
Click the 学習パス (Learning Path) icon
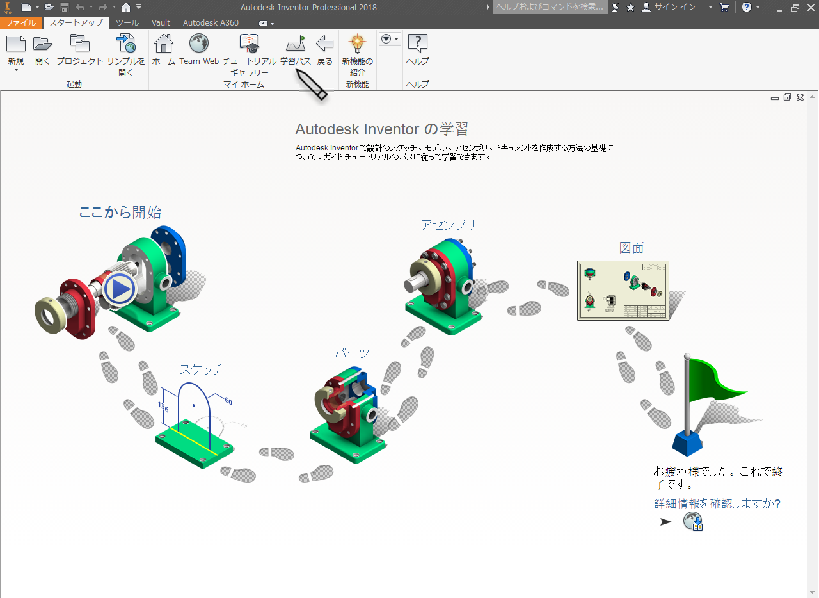296,44
